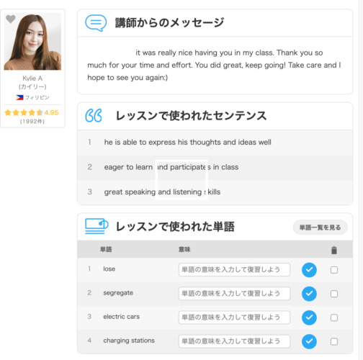Click blue checkmark for 'electric cars'

pyautogui.click(x=309, y=318)
